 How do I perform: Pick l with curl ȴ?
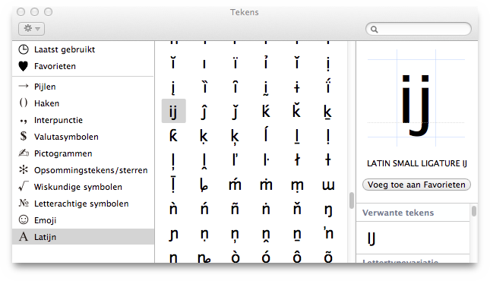click(x=204, y=185)
